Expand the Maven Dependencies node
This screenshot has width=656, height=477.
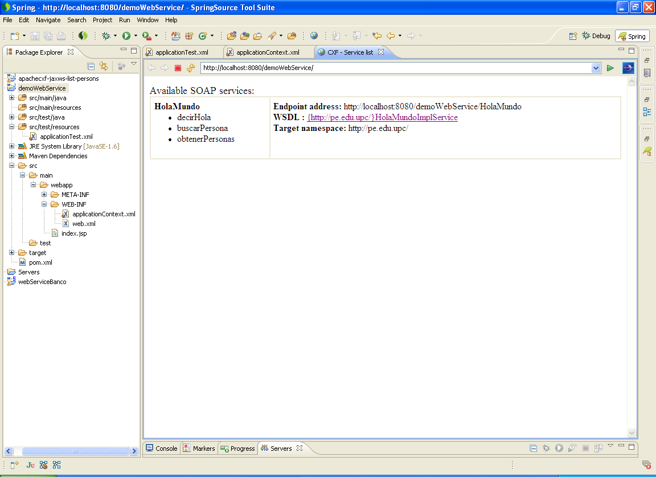click(x=12, y=156)
